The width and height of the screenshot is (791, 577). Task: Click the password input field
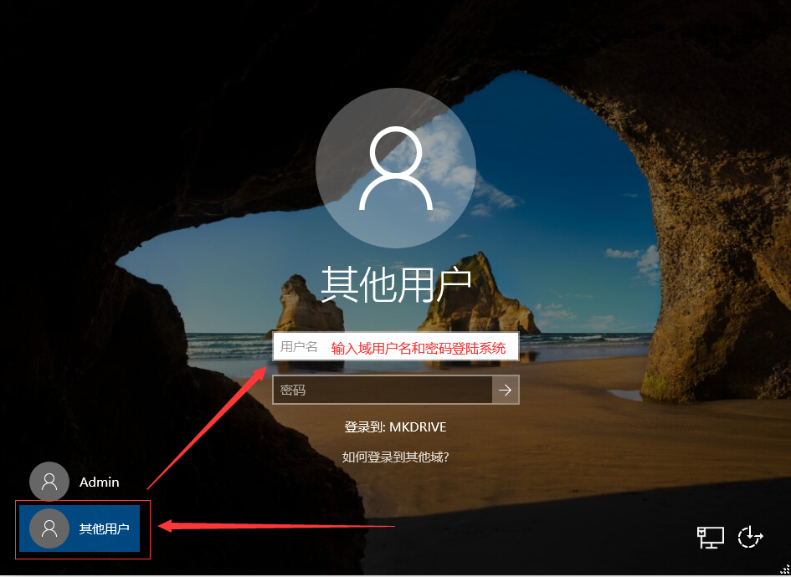(383, 390)
